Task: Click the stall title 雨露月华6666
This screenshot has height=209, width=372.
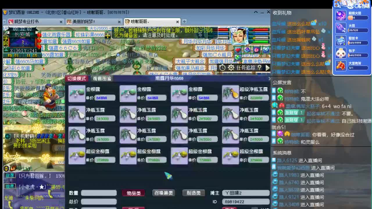Action: coord(169,78)
